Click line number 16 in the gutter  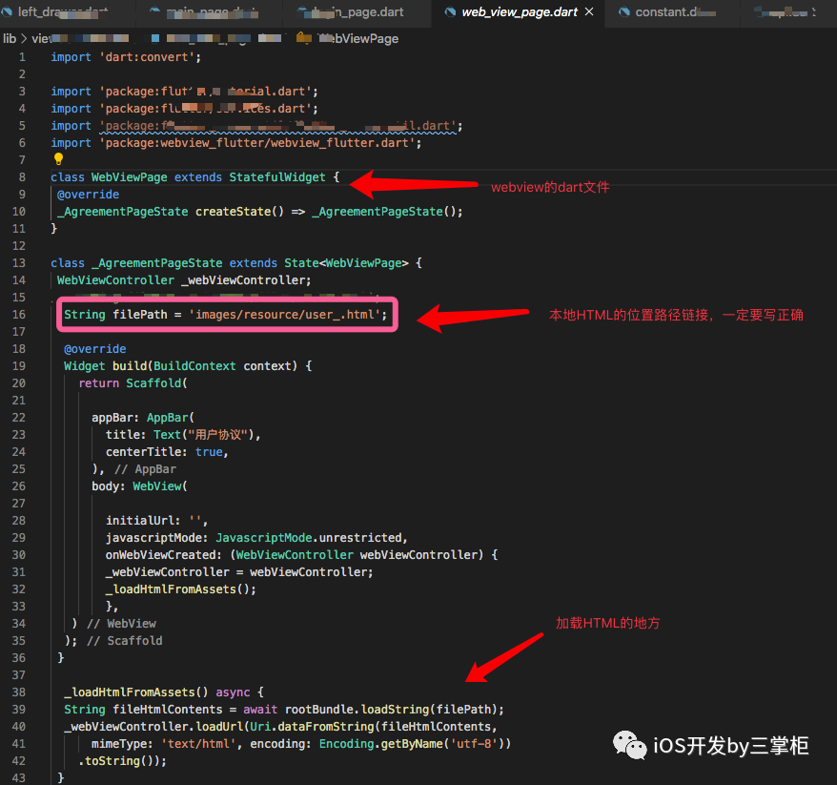point(19,315)
